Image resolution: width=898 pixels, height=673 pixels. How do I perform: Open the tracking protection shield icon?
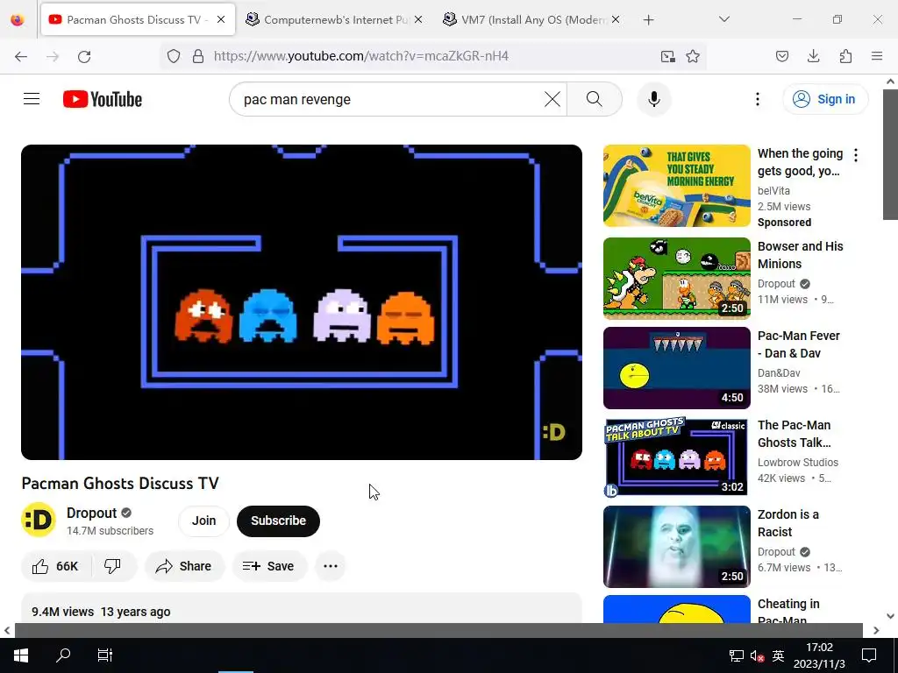pyautogui.click(x=174, y=56)
